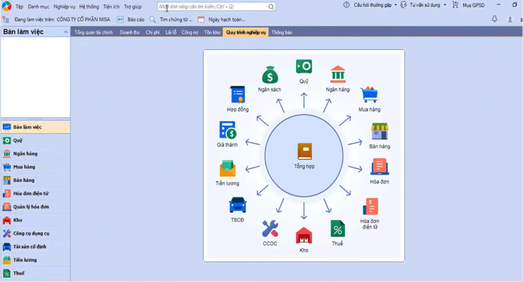Click the Quỹ icon in the diagram
523x282 pixels.
click(304, 67)
